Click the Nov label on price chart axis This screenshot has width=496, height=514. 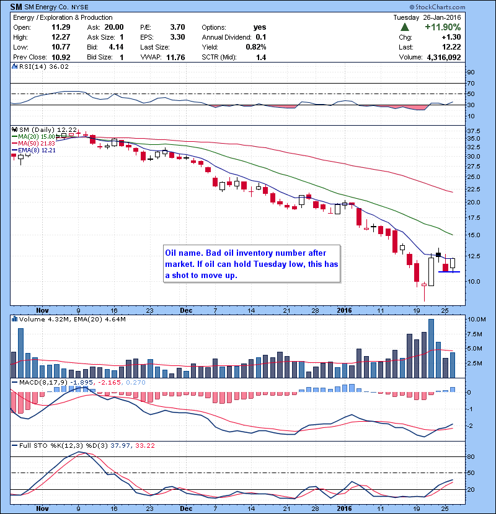(42, 310)
